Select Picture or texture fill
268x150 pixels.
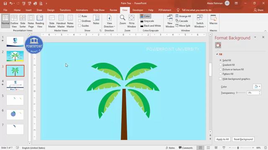pyautogui.click(x=221, y=70)
